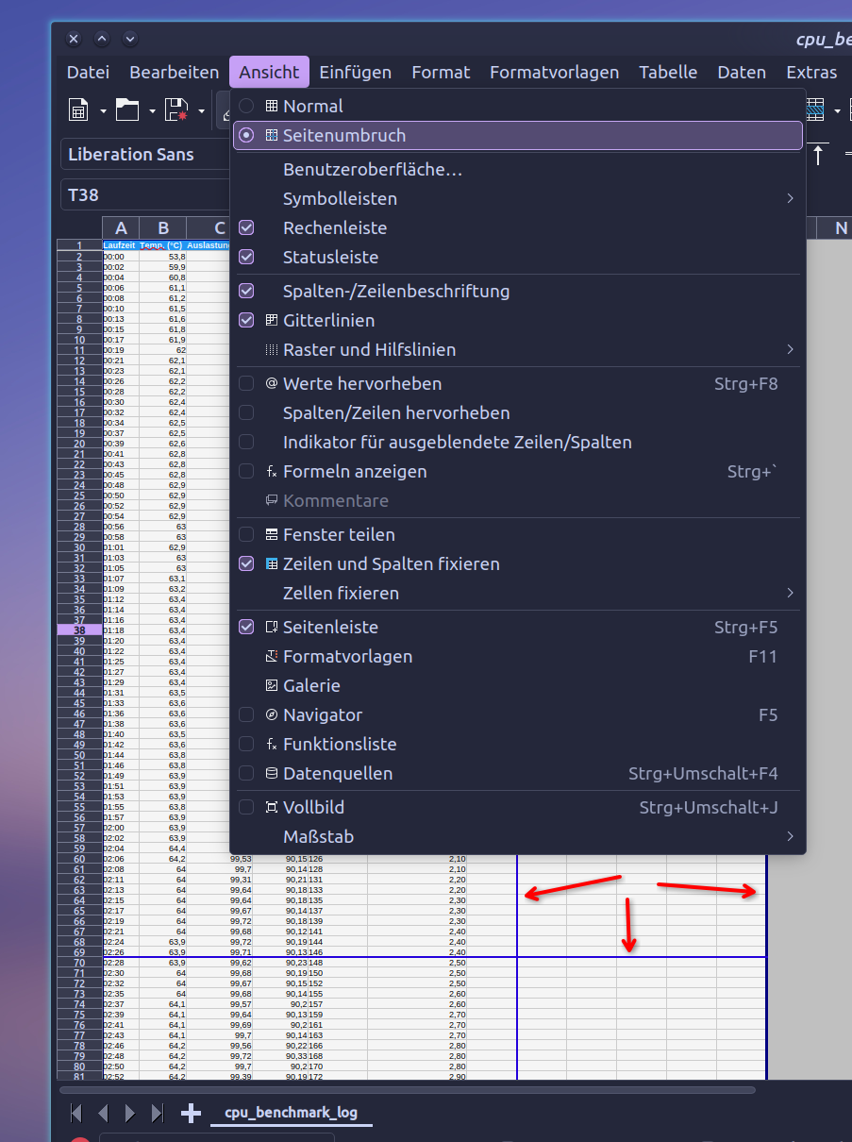The image size is (852, 1142).
Task: Enable Werte hervorheben option
Action: (x=518, y=384)
